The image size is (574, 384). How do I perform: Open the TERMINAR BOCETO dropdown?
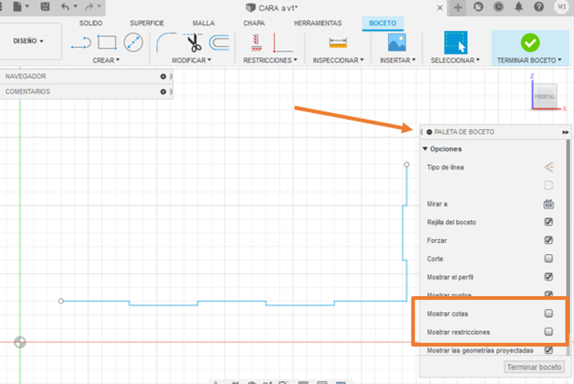coord(529,60)
